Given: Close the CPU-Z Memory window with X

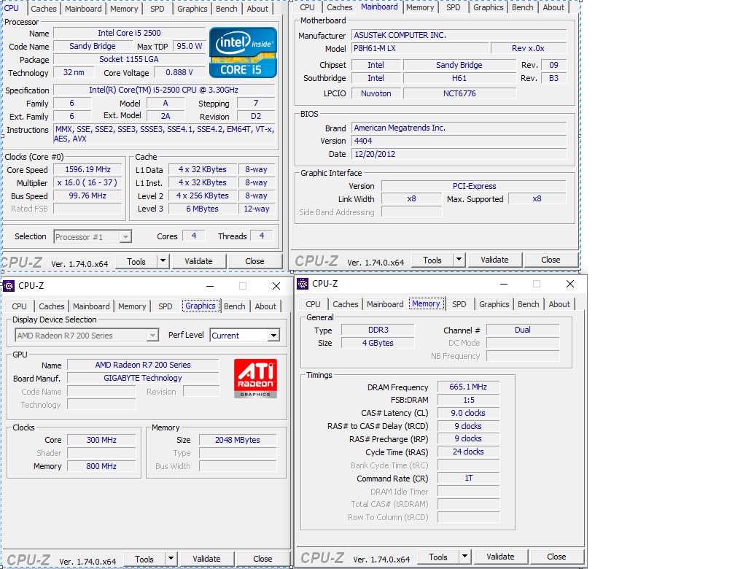Looking at the screenshot, I should point(570,284).
